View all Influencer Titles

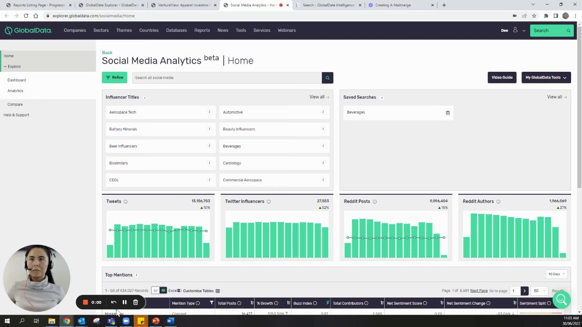click(x=319, y=97)
